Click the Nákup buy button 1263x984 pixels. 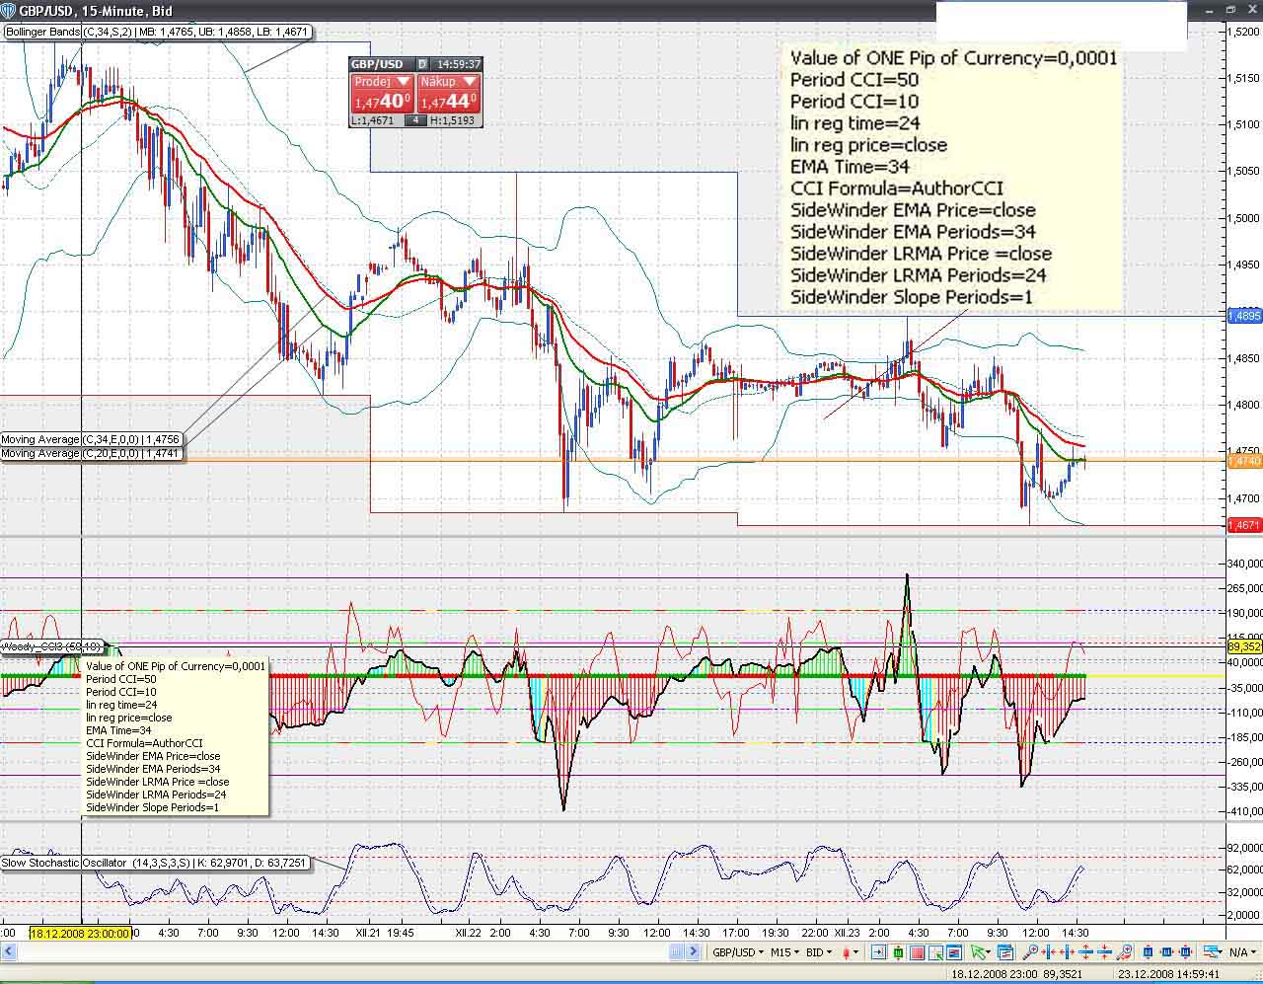click(x=448, y=94)
